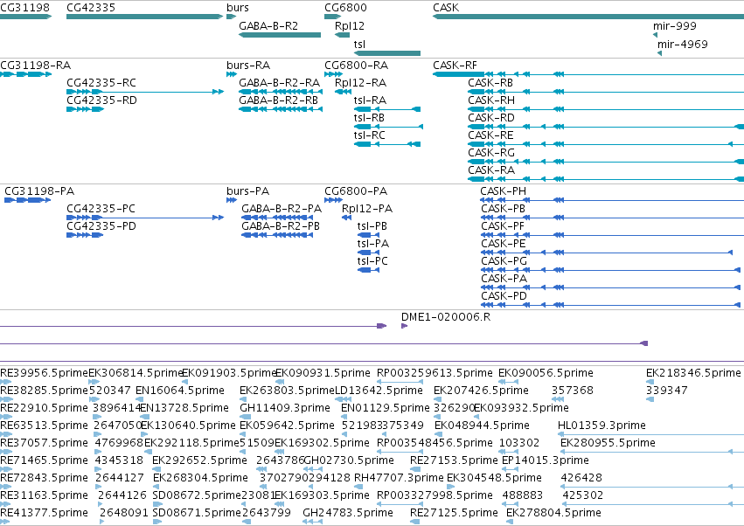744x526 pixels.
Task: Click the CASK-RB transcript label
Action: (490, 83)
